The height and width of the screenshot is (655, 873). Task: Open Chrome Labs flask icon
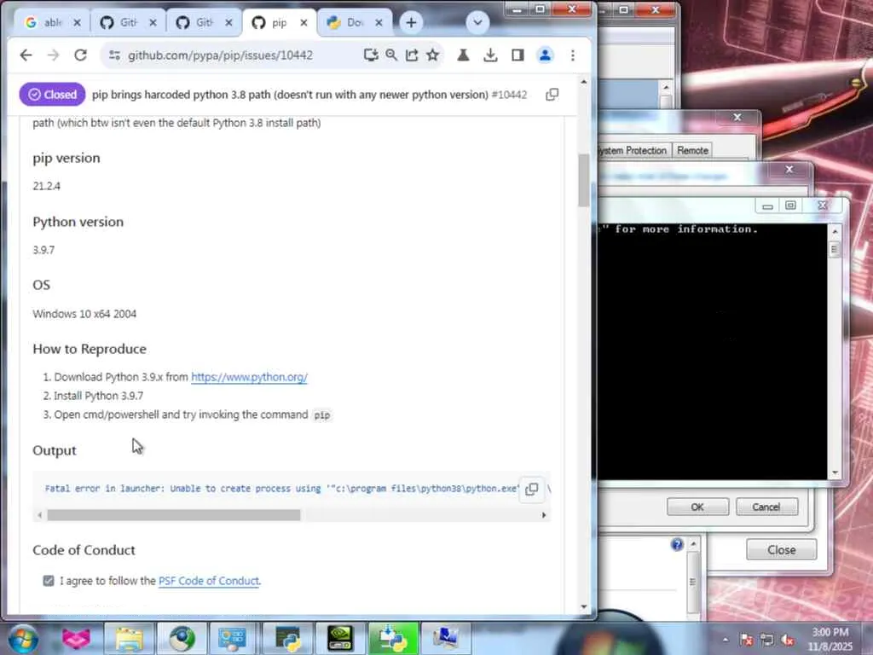463,55
